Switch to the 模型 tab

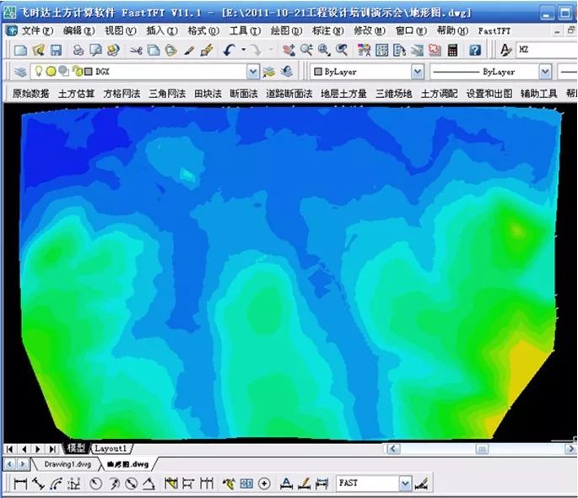(x=77, y=448)
